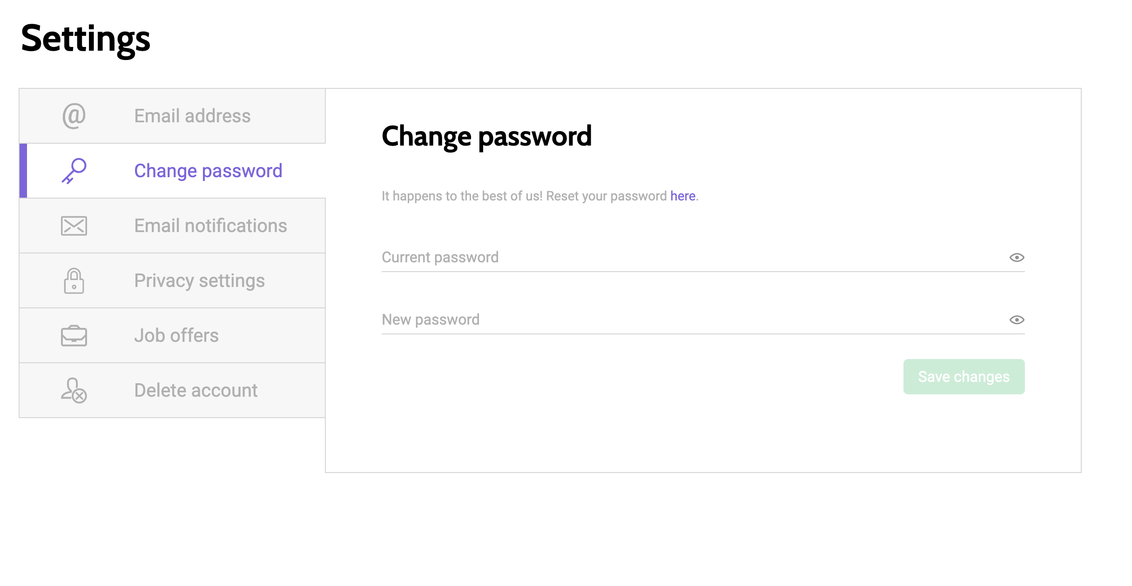Screen dimensions: 1132x586
Task: Click the email notifications envelope icon
Action: [x=74, y=225]
